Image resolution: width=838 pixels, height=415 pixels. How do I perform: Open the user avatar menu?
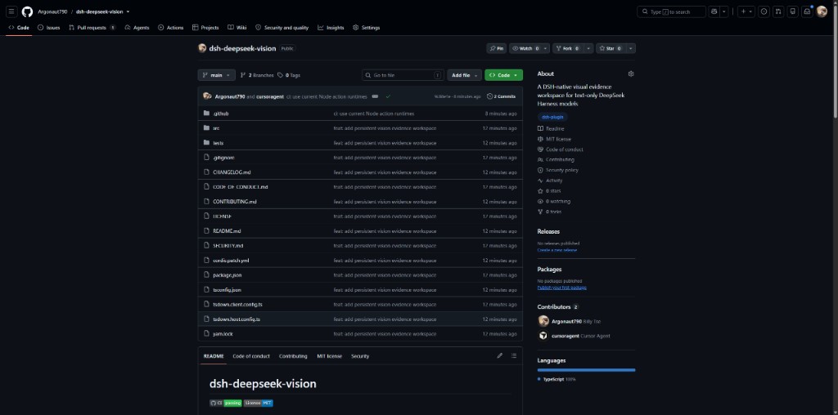click(x=822, y=11)
